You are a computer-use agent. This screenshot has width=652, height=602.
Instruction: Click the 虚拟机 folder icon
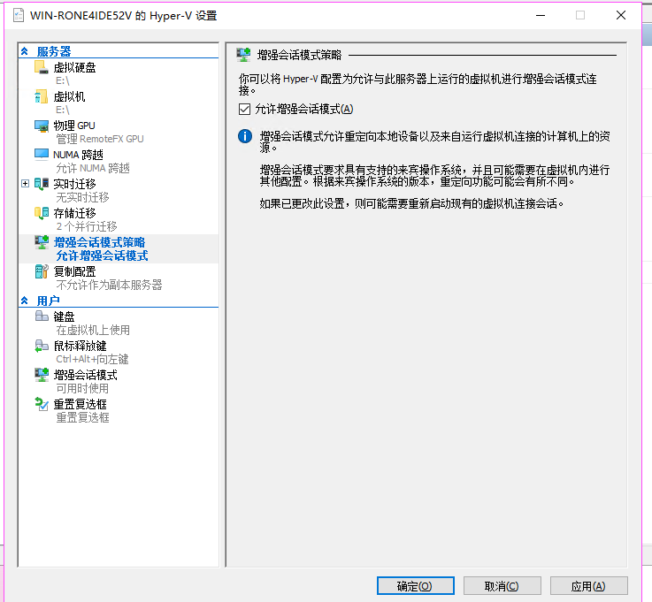(42, 96)
